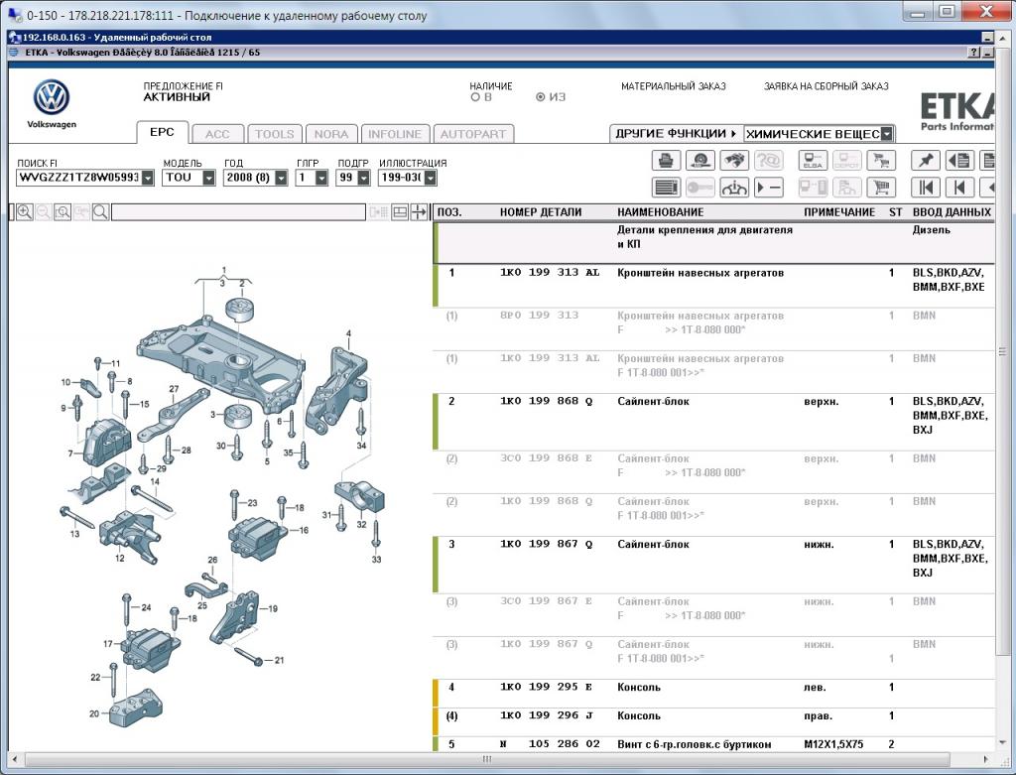This screenshot has width=1016, height=775.
Task: Click the Volkswagen logo
Action: (52, 98)
